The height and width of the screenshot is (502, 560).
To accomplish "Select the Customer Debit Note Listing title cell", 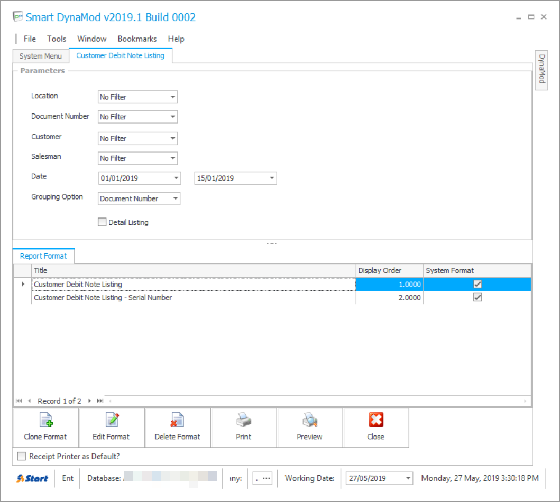I will [x=194, y=284].
